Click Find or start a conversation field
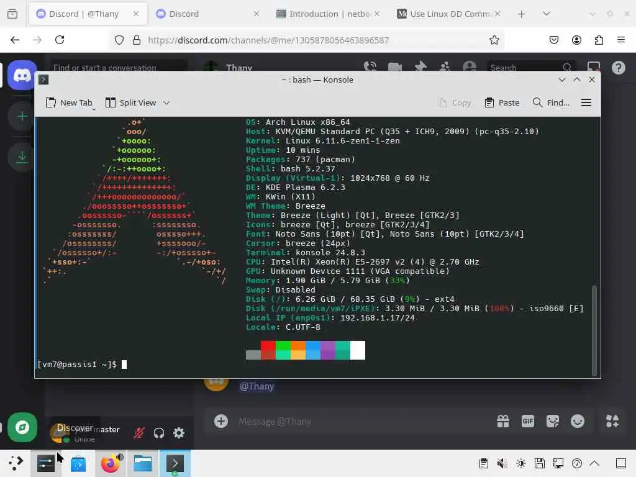 point(119,67)
